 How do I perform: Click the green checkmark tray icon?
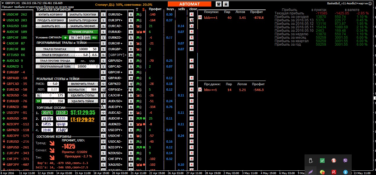pos(322,161)
